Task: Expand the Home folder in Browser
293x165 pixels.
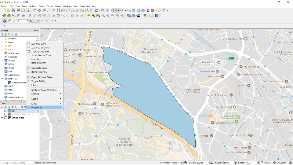Action: [2, 42]
